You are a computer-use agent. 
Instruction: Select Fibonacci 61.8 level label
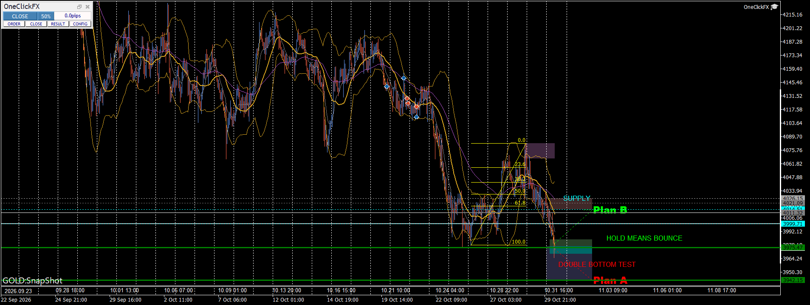pos(520,203)
